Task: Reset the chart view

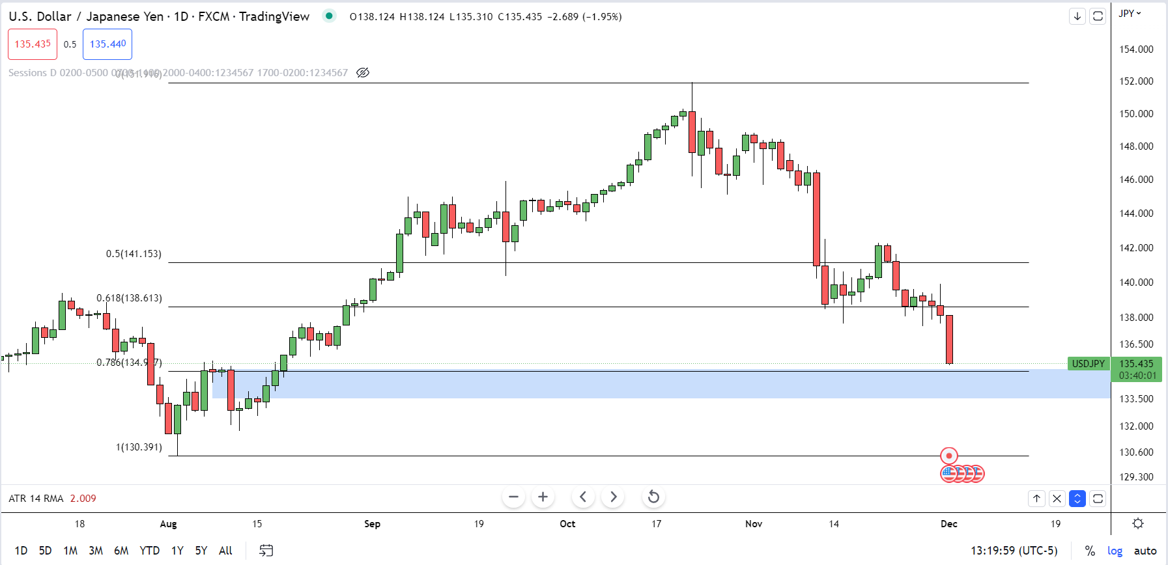Action: point(653,497)
